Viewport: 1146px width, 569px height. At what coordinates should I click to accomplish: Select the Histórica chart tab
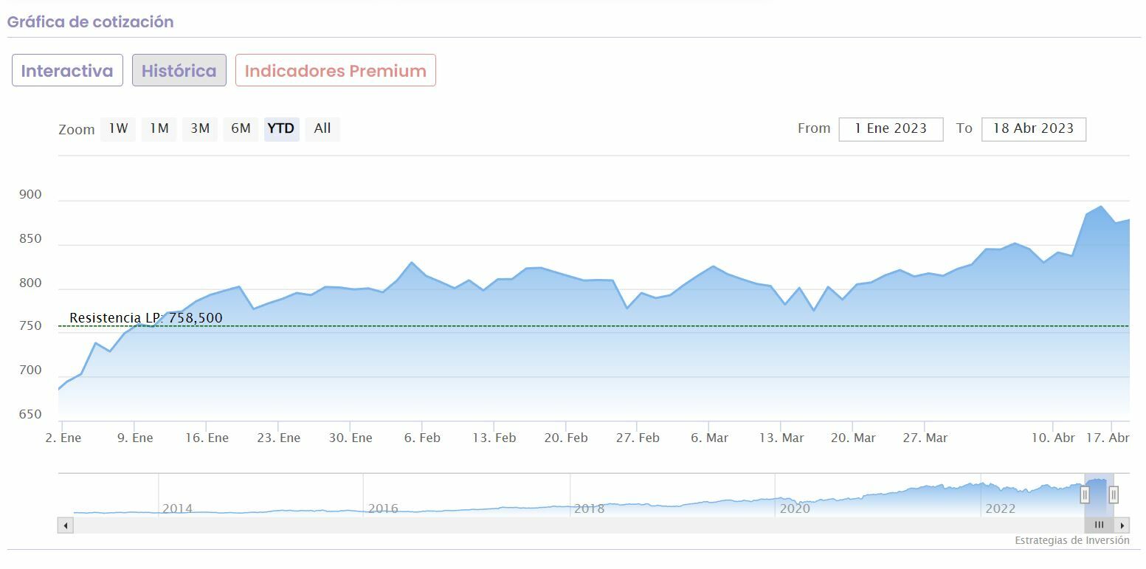(179, 71)
